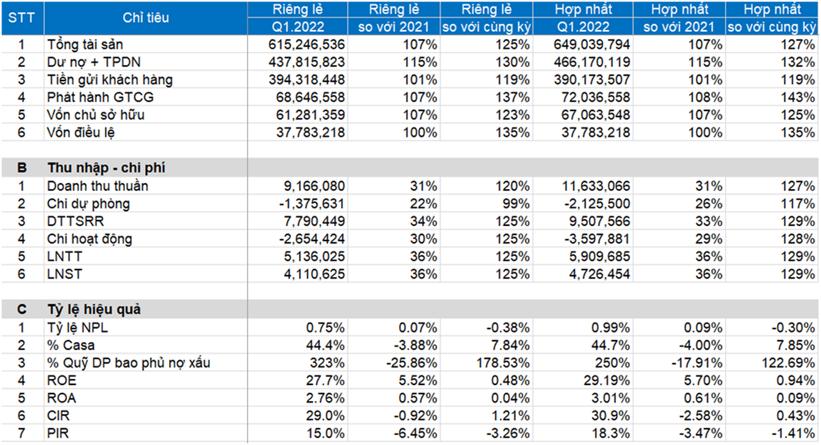Click the 'Chi dự phòng' value -1,375,631
The height and width of the screenshot is (445, 821).
tap(311, 204)
